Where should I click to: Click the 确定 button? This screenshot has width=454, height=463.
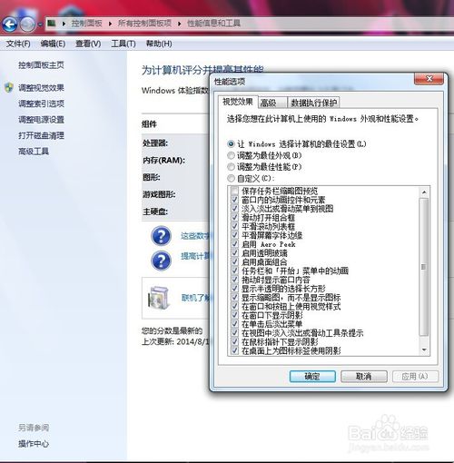coord(312,377)
